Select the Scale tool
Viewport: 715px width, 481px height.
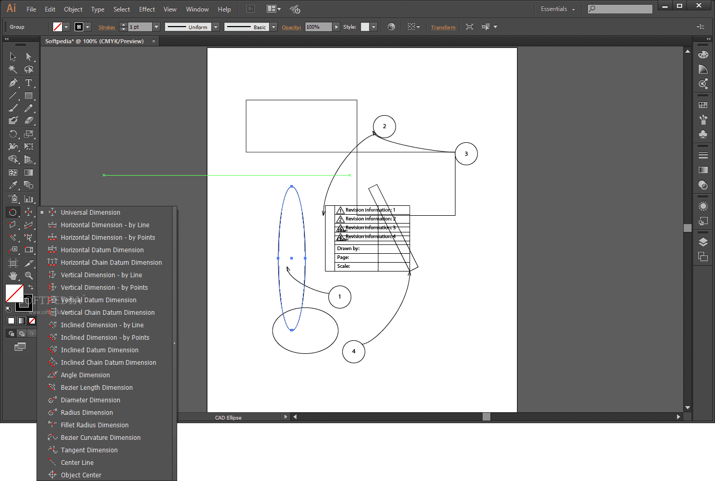pyautogui.click(x=29, y=134)
